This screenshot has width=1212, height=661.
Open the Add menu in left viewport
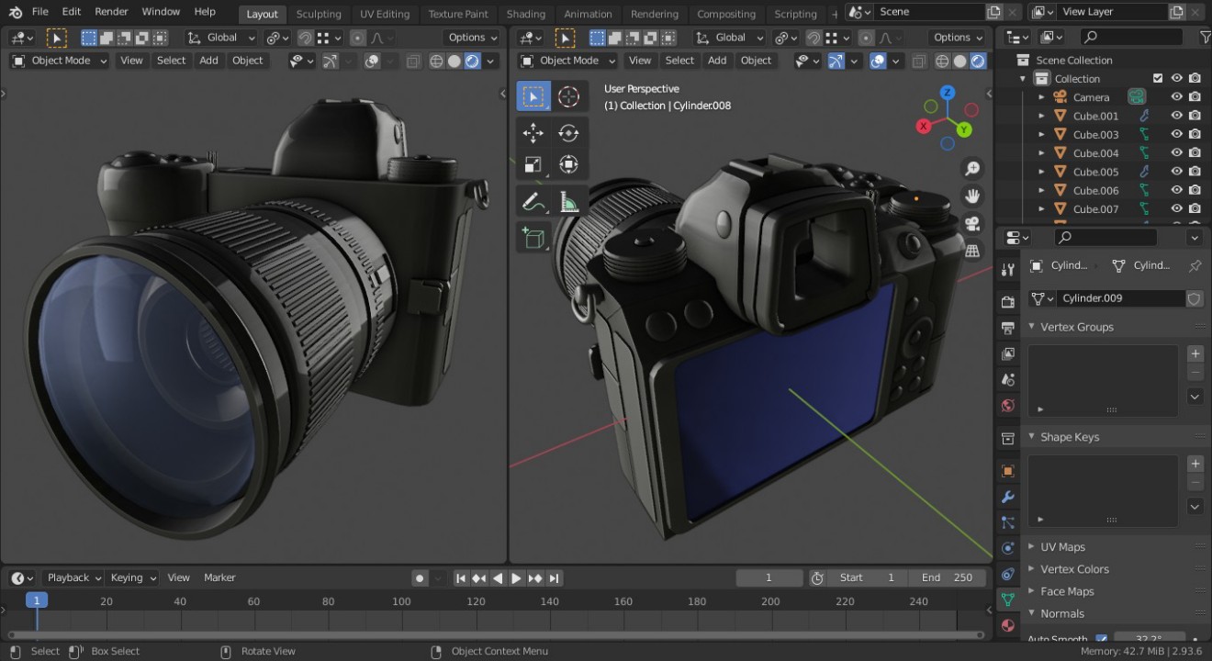[x=208, y=61]
